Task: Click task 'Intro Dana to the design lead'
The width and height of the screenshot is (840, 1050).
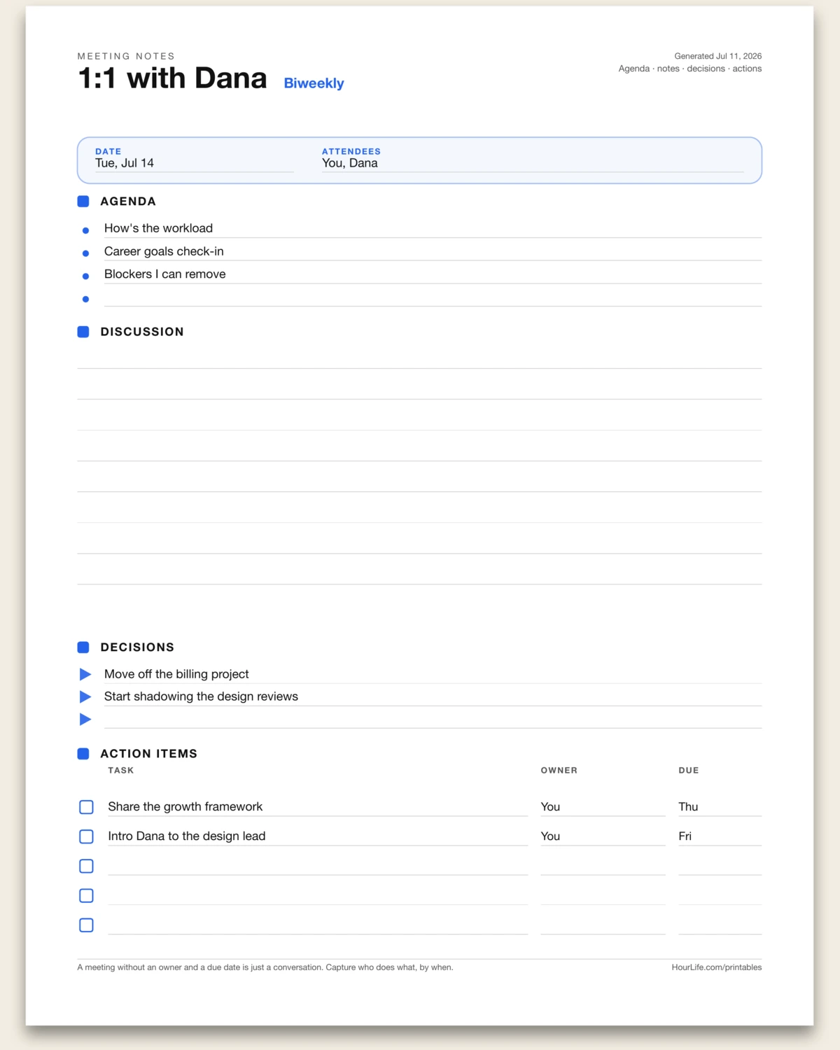Action: (x=187, y=836)
